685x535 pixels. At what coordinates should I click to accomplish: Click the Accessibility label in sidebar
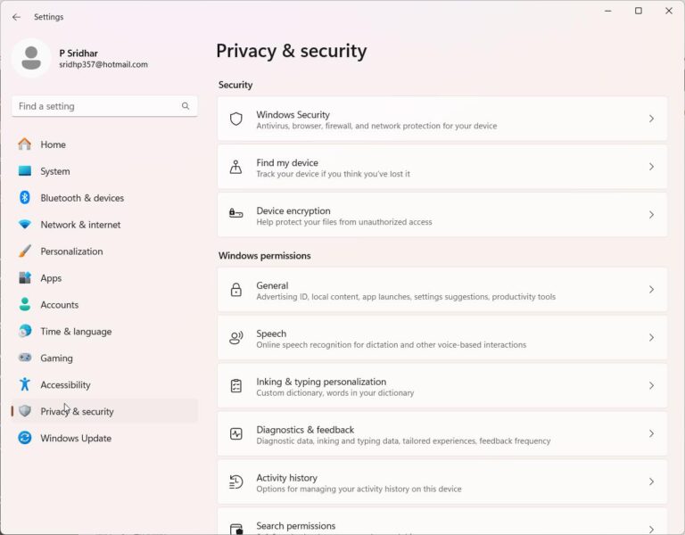click(65, 385)
